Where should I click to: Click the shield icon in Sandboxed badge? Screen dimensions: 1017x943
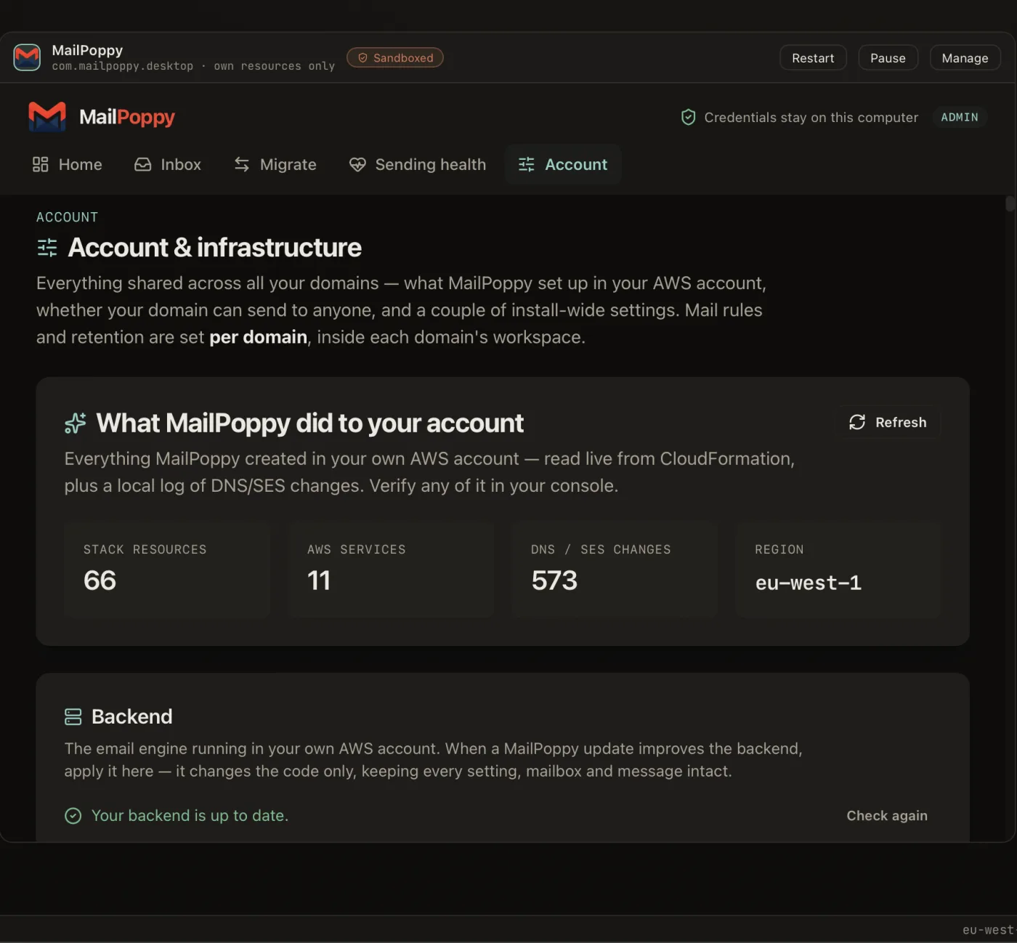362,57
